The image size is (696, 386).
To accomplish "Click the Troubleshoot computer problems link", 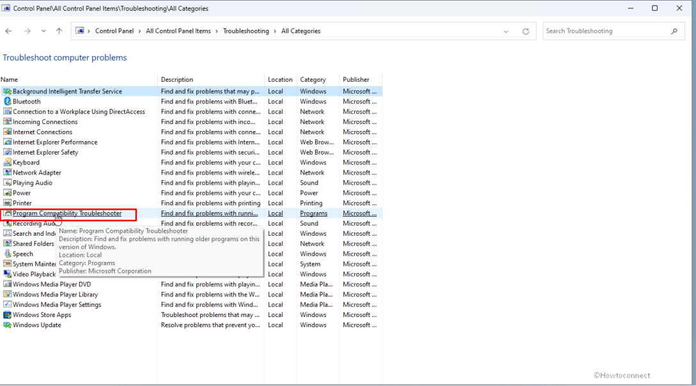I will pyautogui.click(x=65, y=57).
